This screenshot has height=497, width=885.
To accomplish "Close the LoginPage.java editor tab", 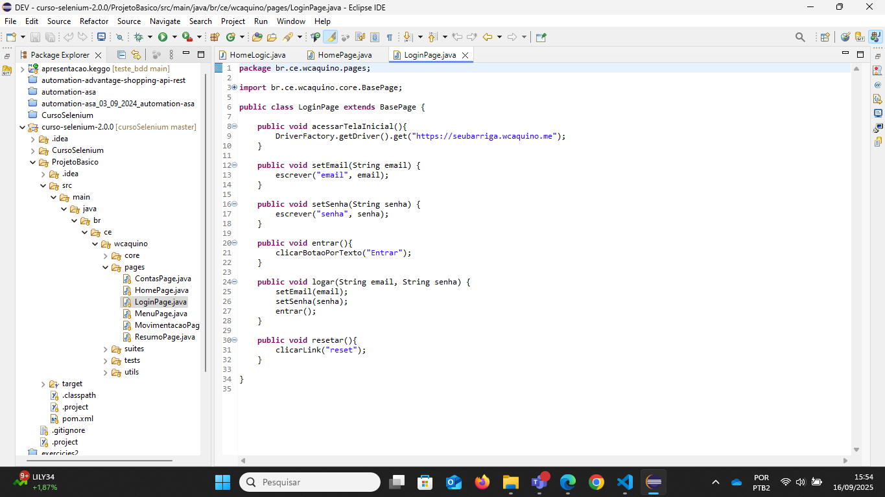I will pos(465,55).
